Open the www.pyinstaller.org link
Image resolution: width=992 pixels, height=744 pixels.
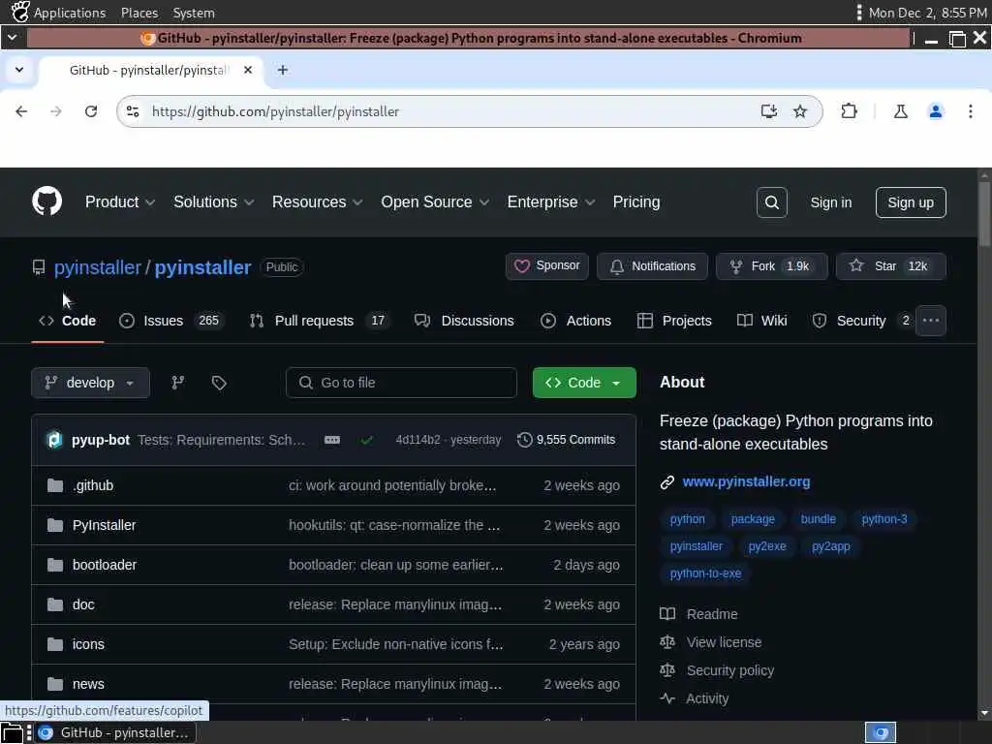[746, 482]
